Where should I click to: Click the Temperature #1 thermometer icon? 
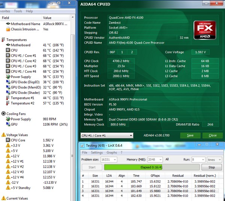click(x=8, y=98)
